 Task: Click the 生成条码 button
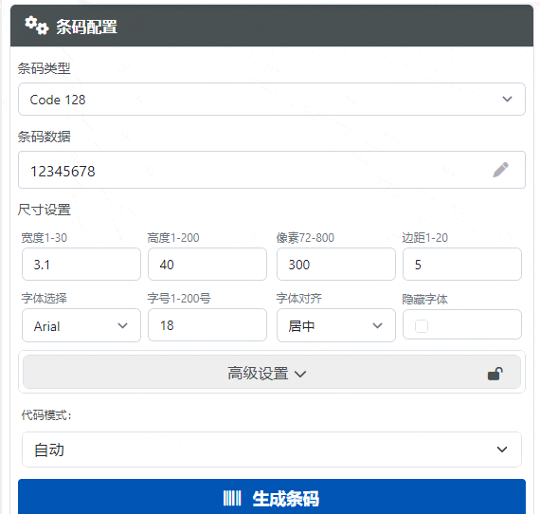[x=272, y=496]
